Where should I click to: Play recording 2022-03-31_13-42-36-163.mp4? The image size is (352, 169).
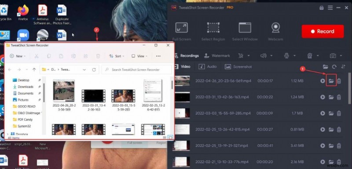(323, 97)
